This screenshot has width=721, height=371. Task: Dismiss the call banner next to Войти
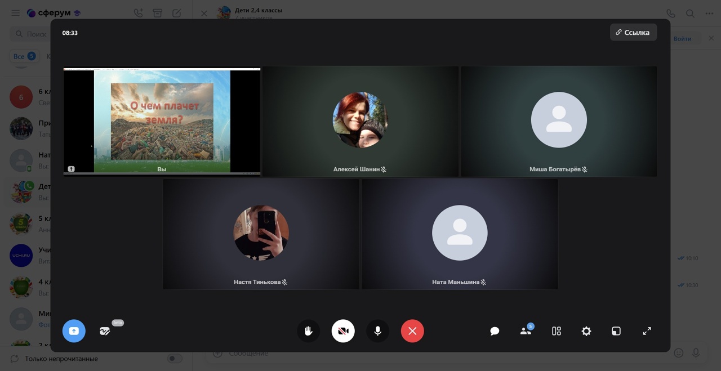(711, 38)
